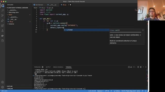Expand the TIMELINE section

pyautogui.click(x=10, y=89)
